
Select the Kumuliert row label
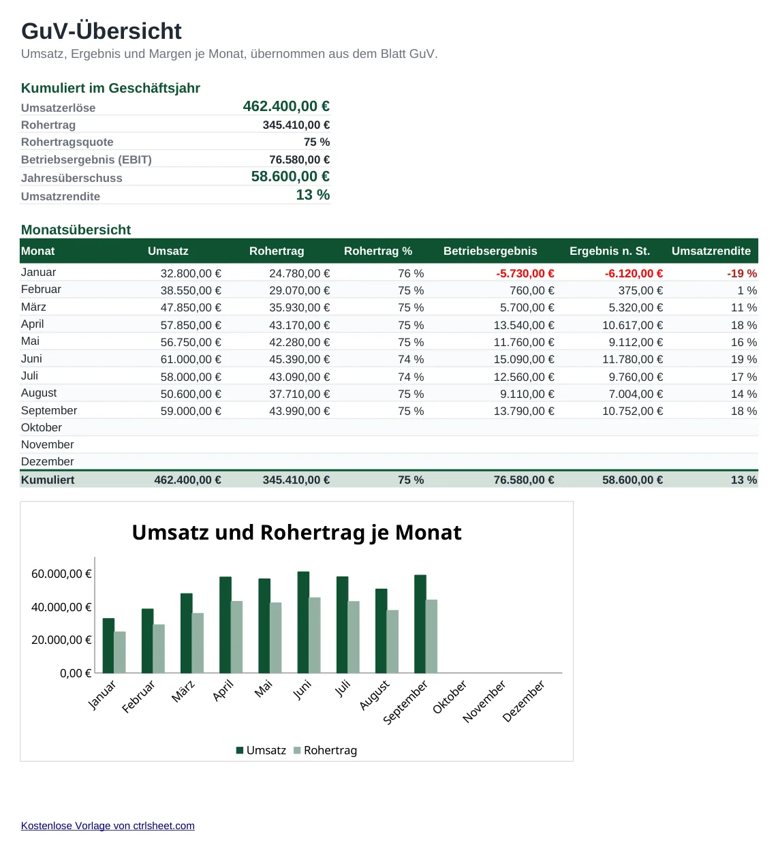pos(48,480)
